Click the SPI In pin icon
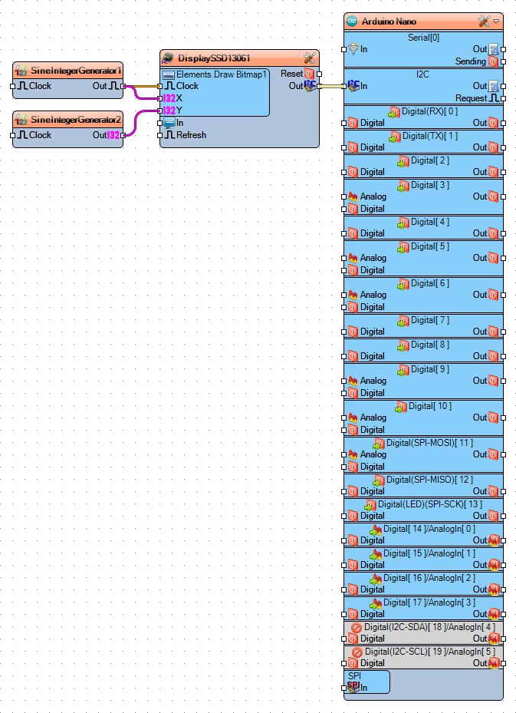Image resolution: width=516 pixels, height=713 pixels. 353,687
